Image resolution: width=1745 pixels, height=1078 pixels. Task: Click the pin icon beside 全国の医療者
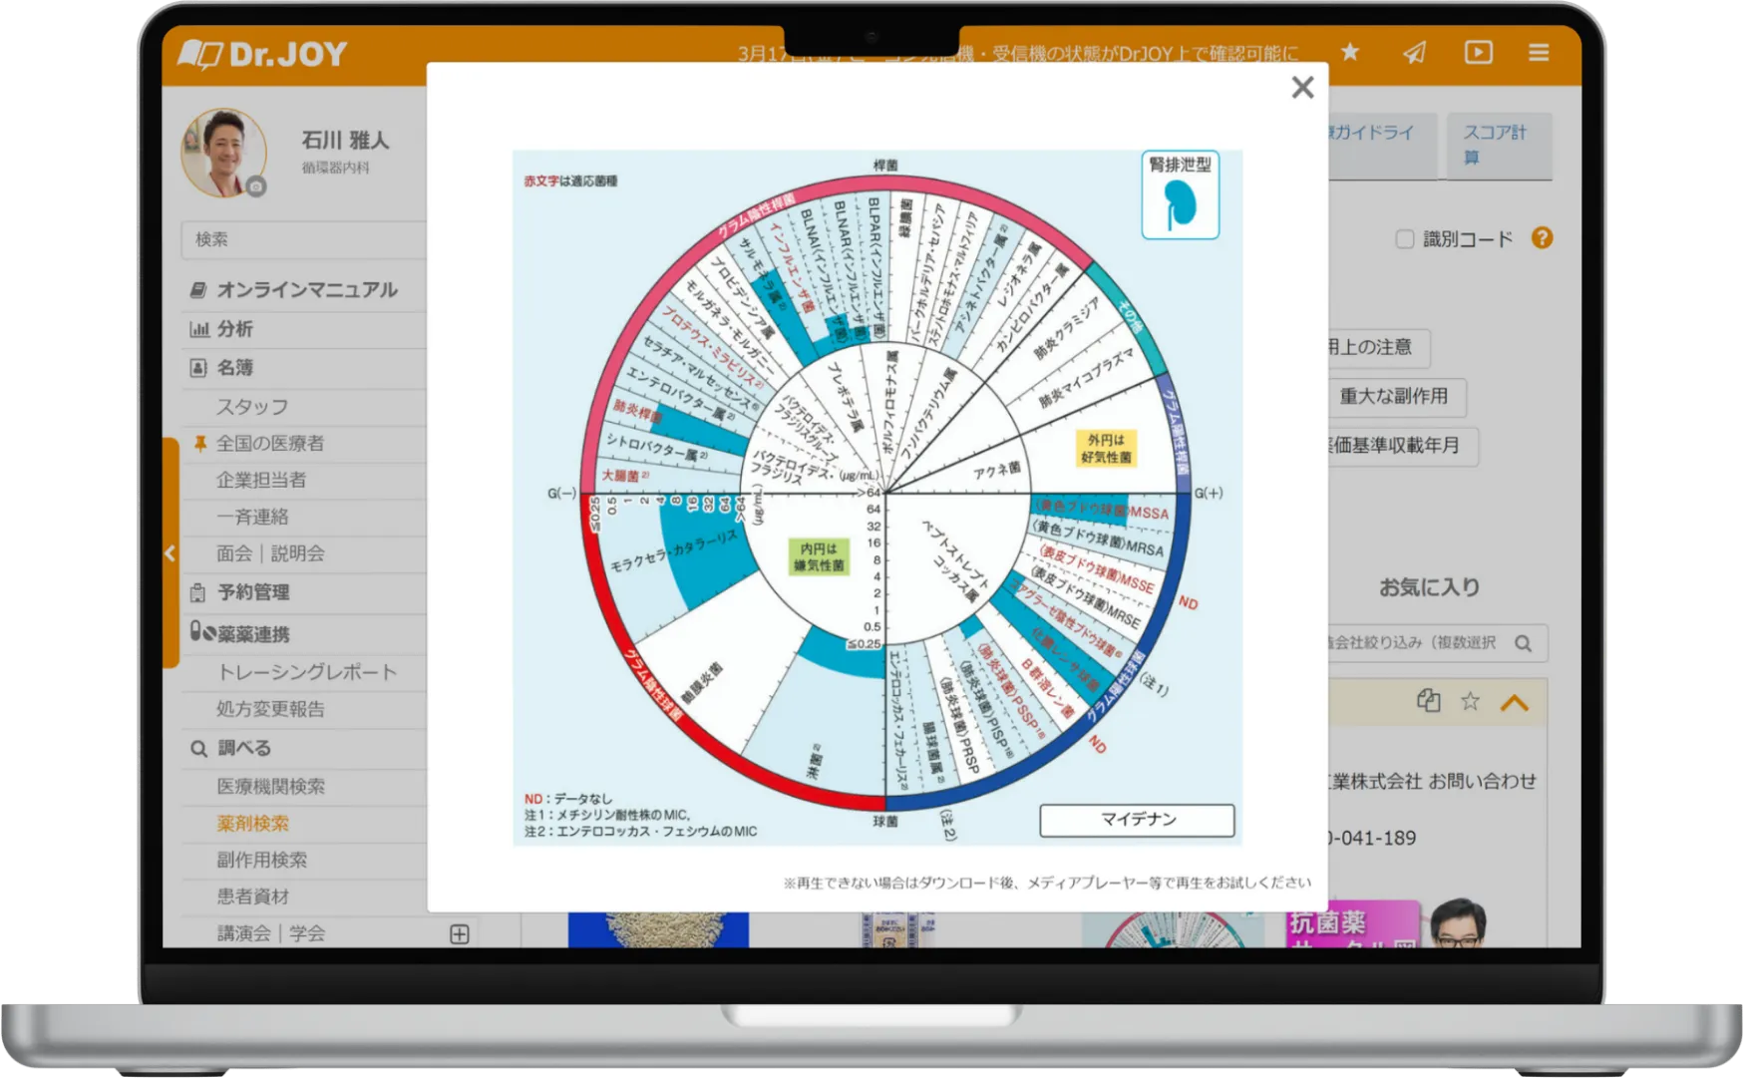199,444
